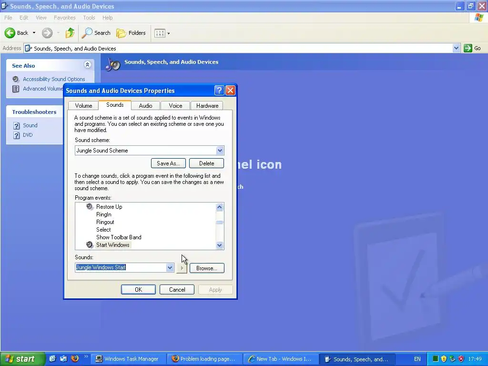This screenshot has width=488, height=366.
Task: Open the File menu
Action: pyautogui.click(x=8, y=18)
